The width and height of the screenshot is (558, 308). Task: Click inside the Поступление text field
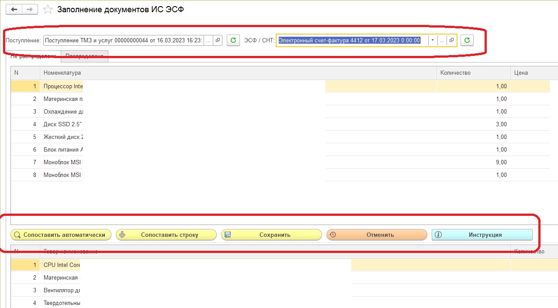123,40
